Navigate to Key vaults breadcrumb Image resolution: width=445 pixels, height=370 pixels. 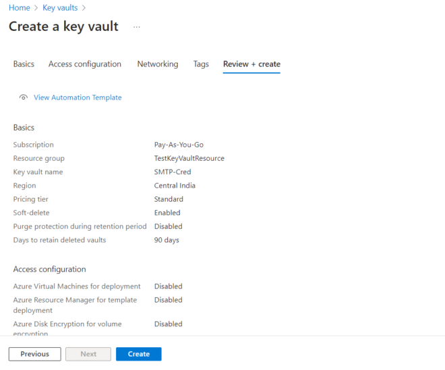click(x=60, y=8)
